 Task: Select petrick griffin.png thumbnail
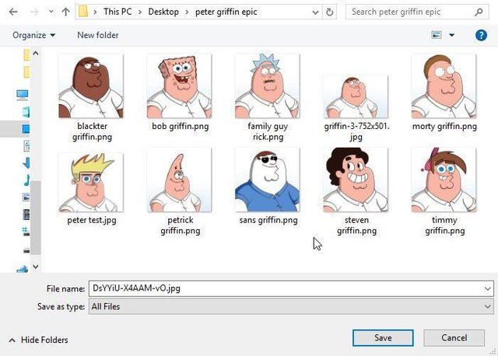179,180
